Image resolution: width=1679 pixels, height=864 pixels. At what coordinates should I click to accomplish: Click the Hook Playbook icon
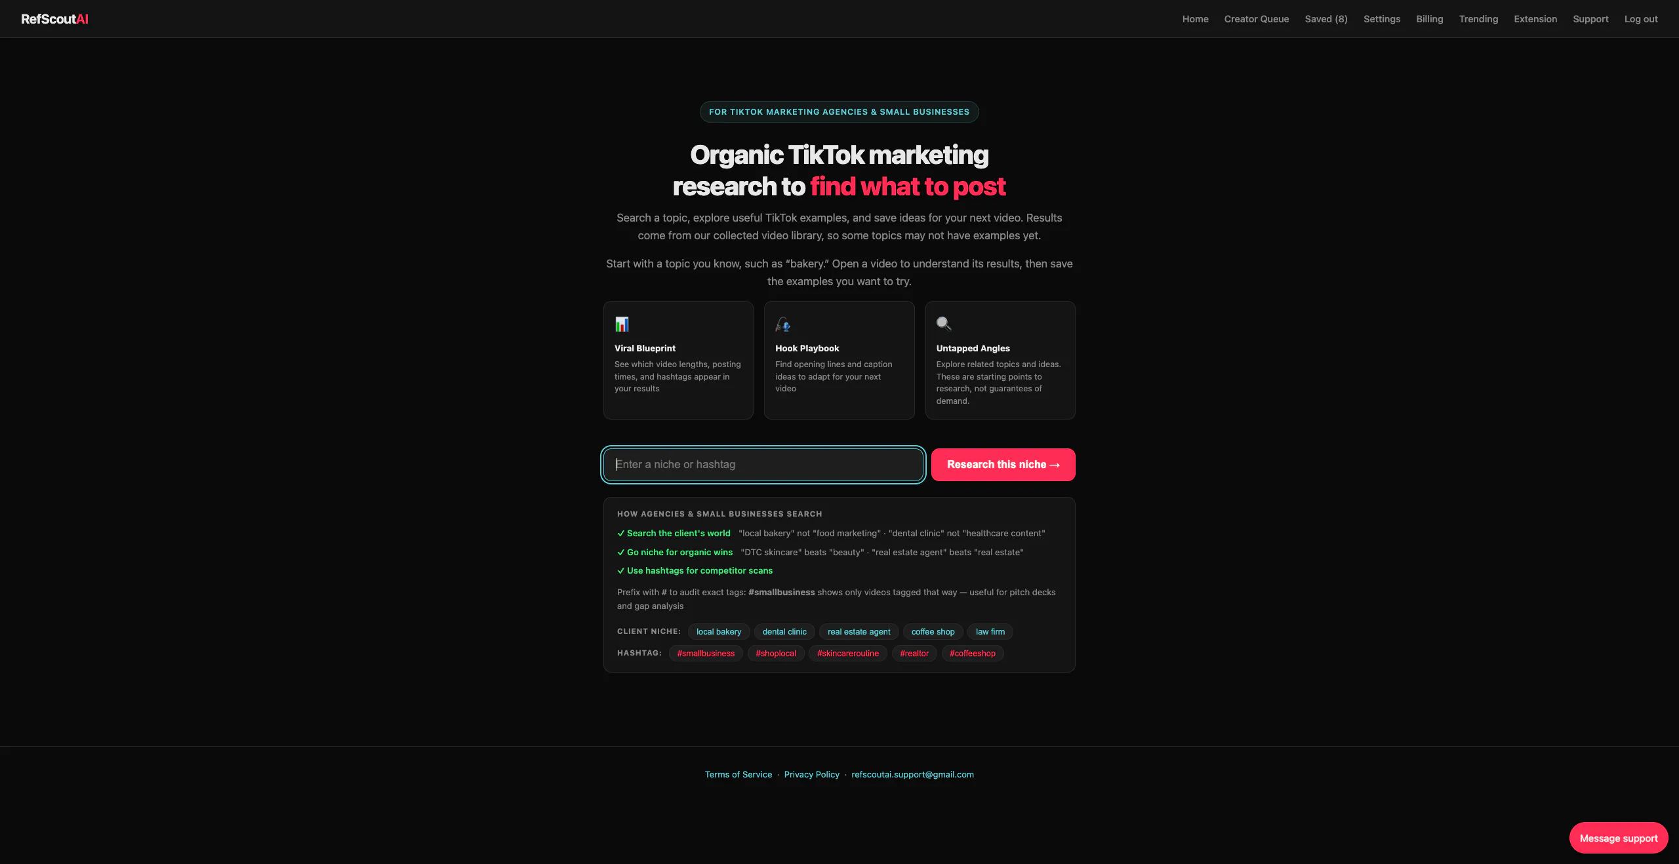click(782, 324)
